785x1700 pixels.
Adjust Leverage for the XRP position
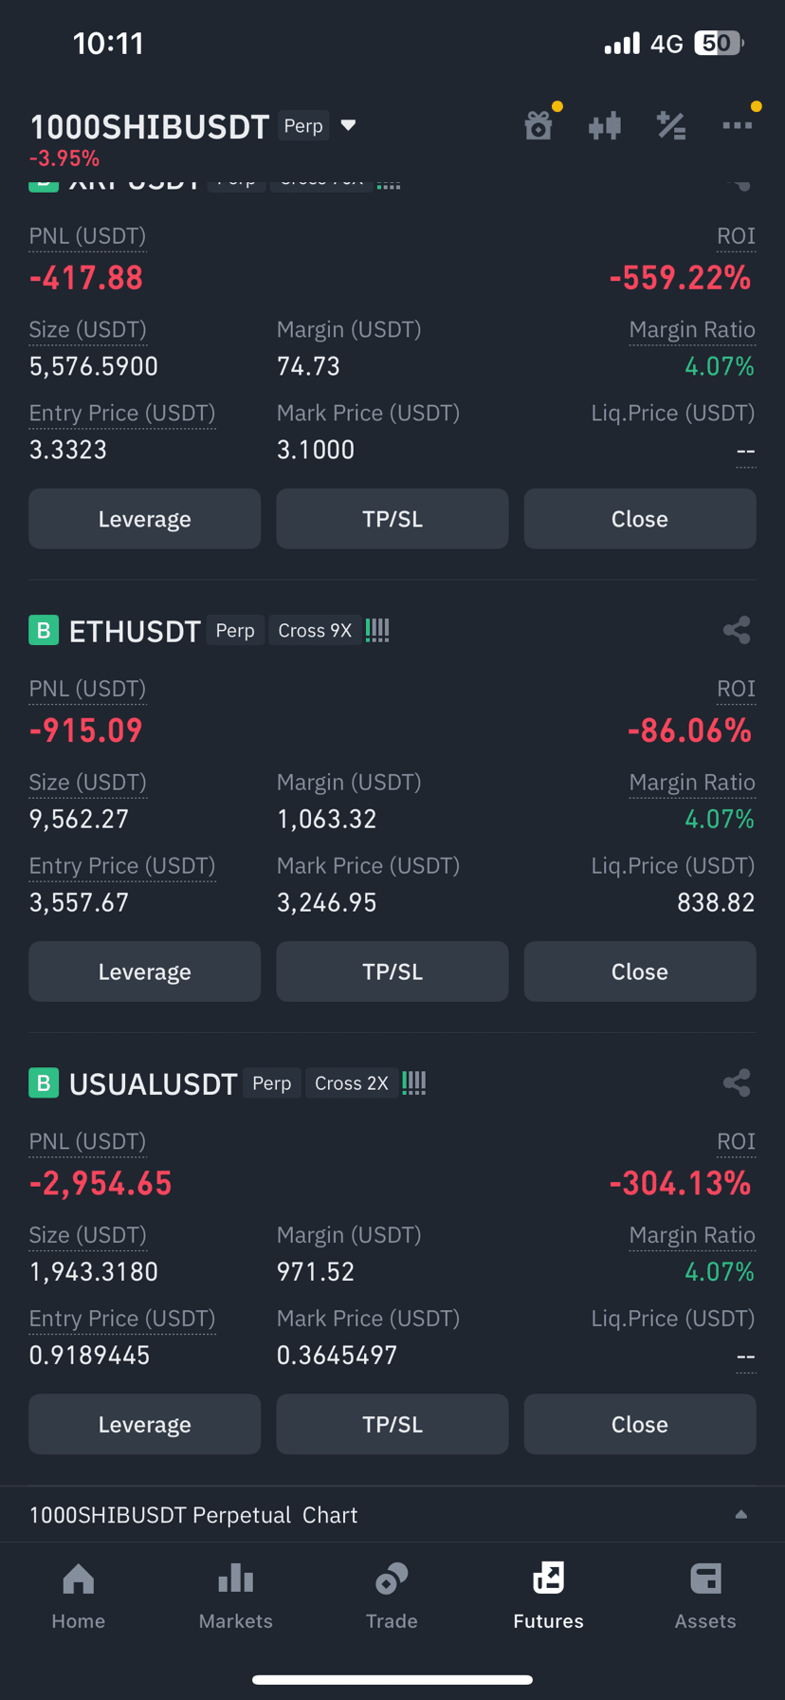(x=144, y=519)
